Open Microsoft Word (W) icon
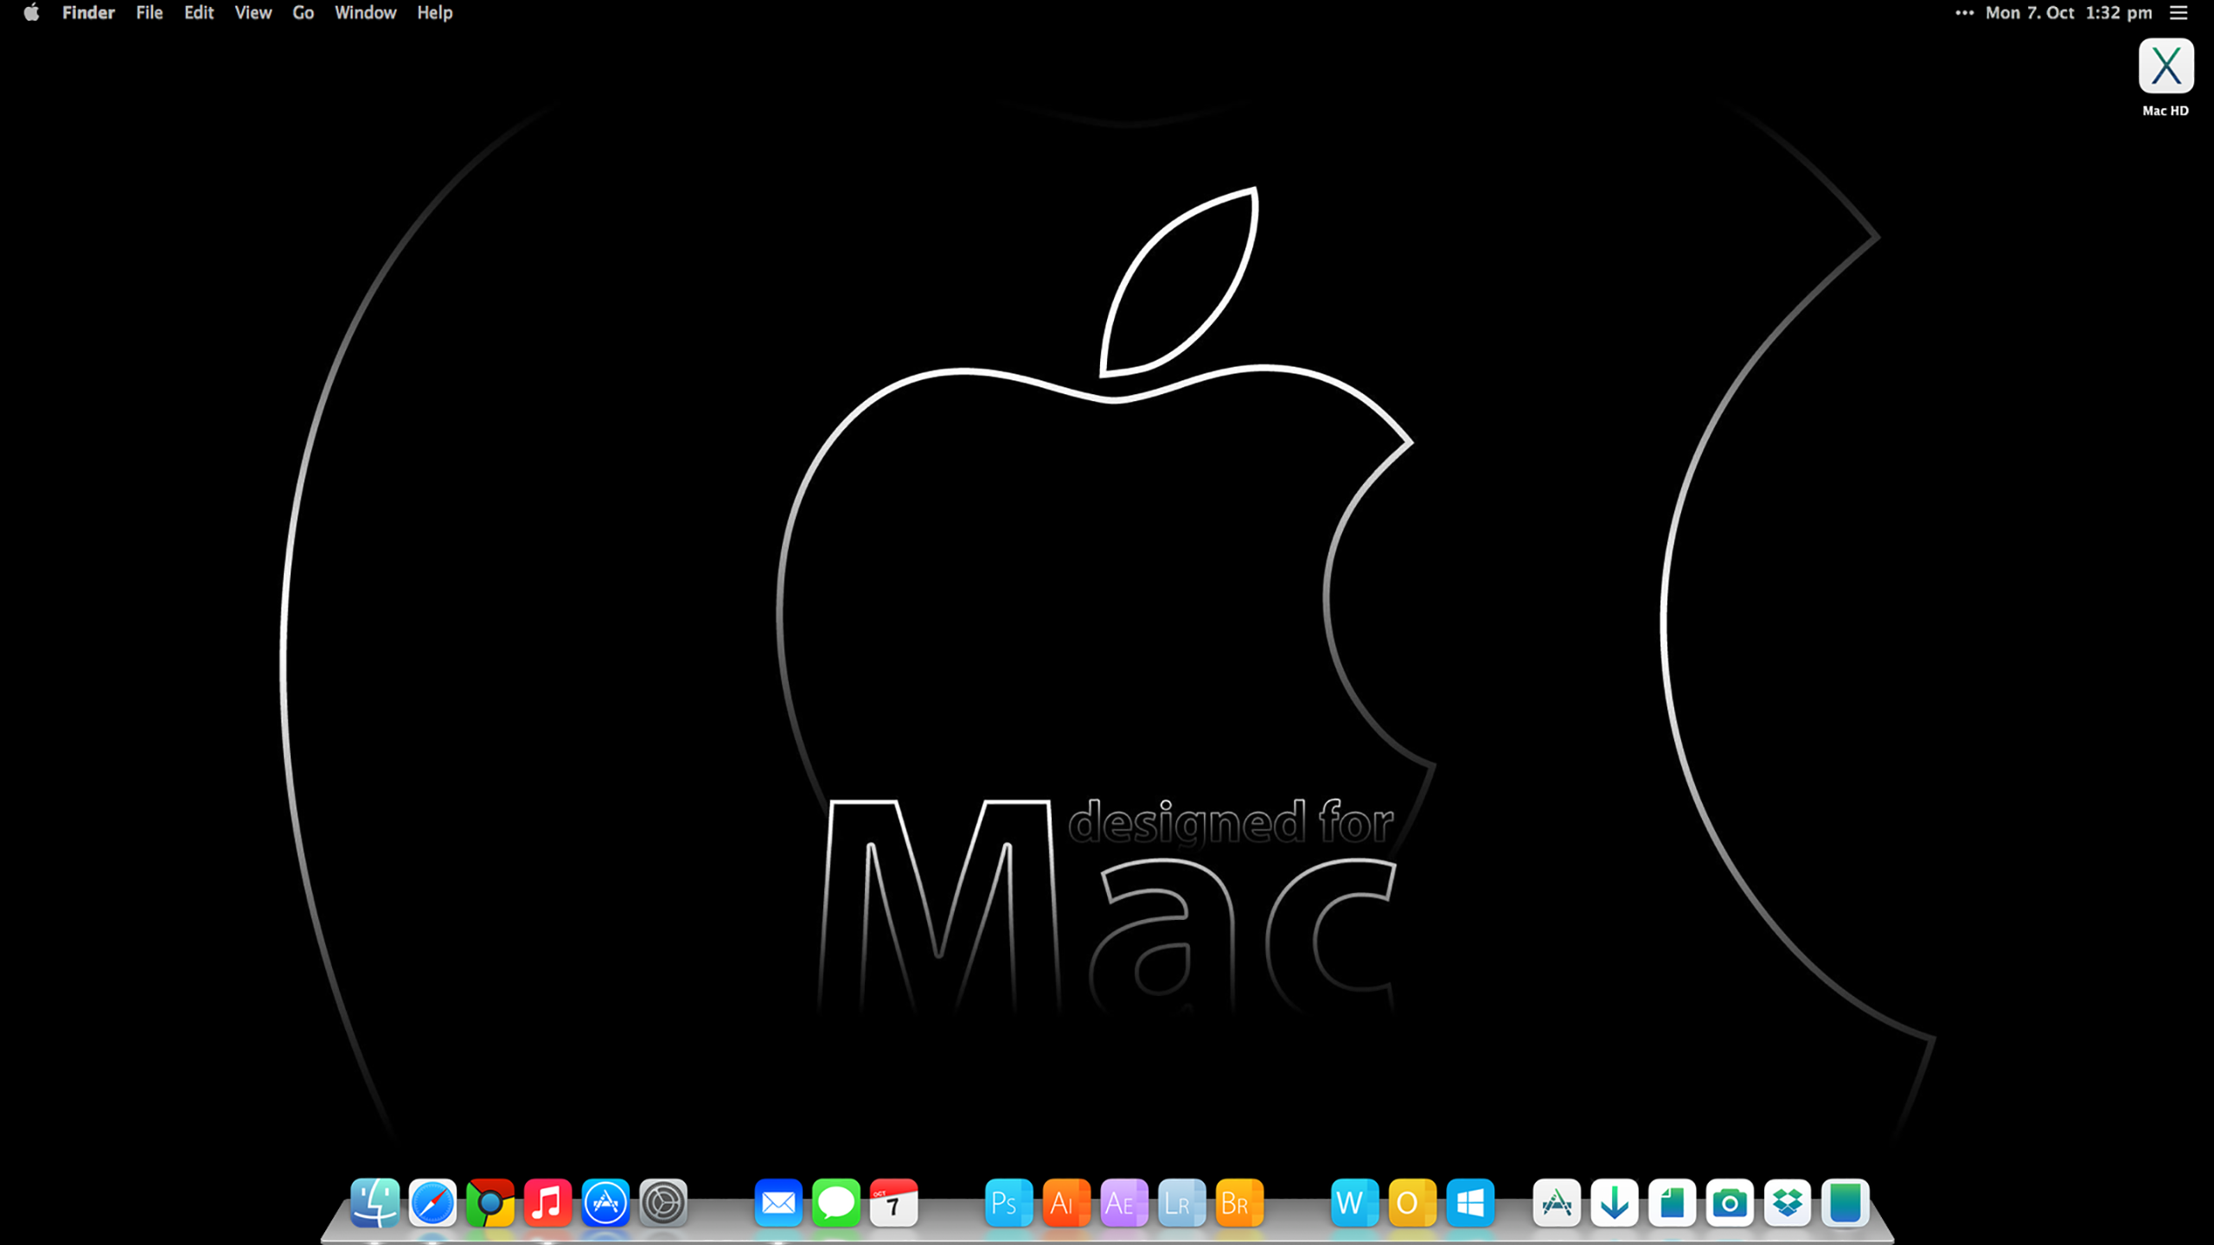This screenshot has height=1245, width=2214. [1355, 1203]
